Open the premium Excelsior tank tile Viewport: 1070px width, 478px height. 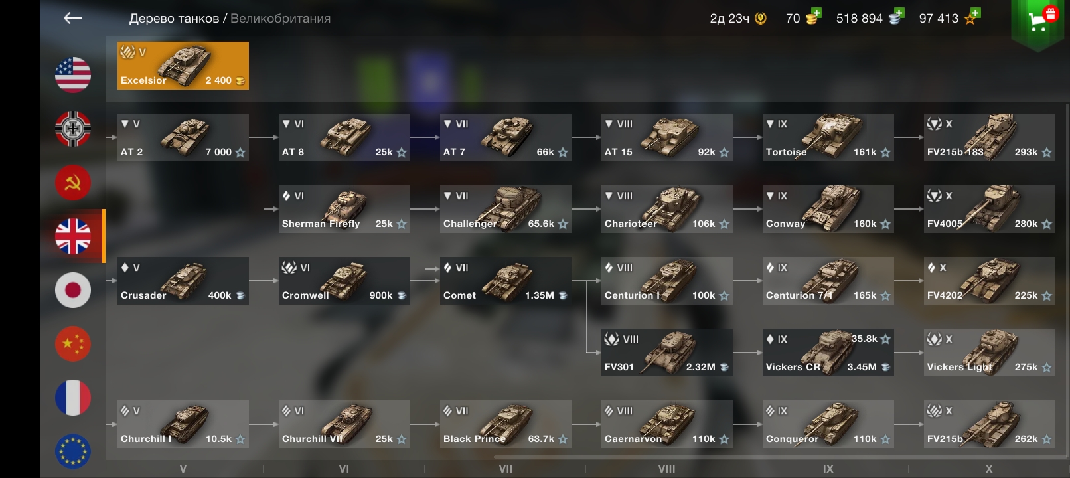pos(183,66)
